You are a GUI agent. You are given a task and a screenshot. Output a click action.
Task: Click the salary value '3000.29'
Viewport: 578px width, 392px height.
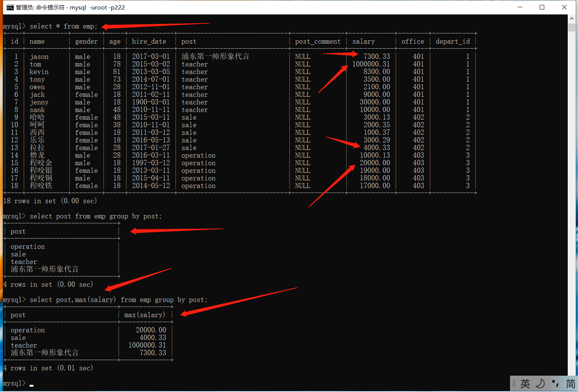pos(377,140)
